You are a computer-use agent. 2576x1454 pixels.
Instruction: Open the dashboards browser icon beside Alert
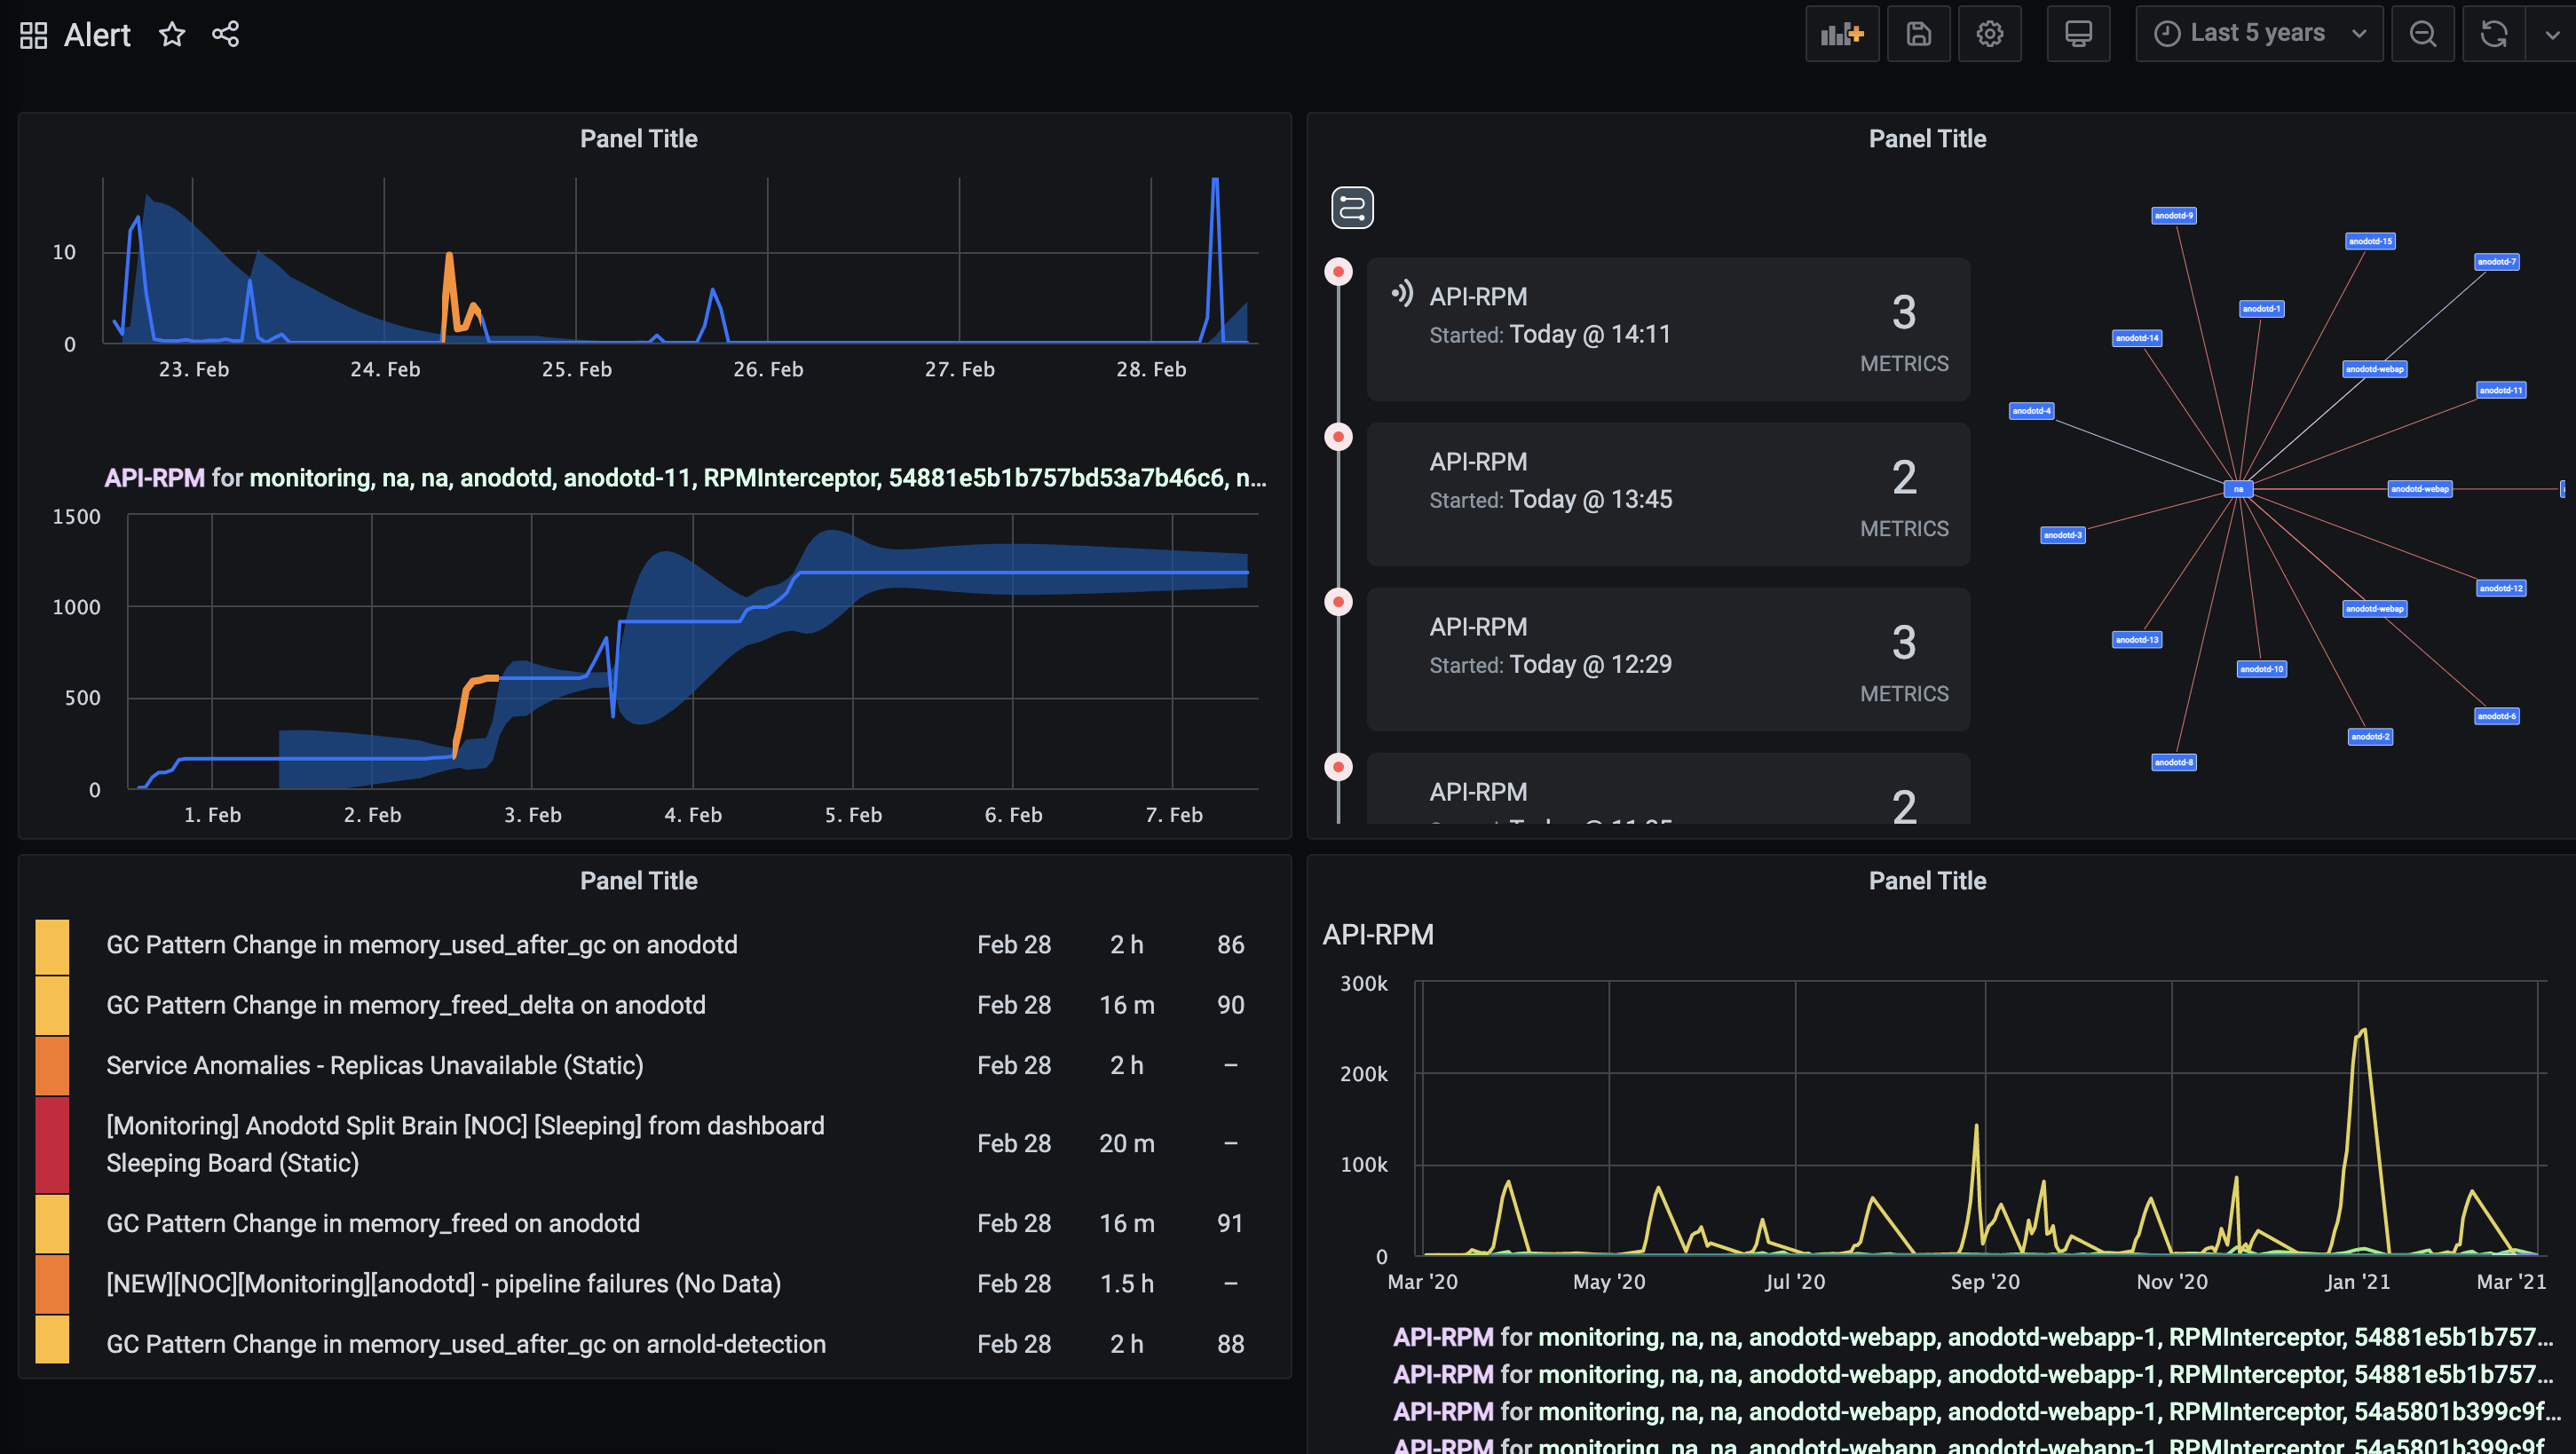click(33, 33)
